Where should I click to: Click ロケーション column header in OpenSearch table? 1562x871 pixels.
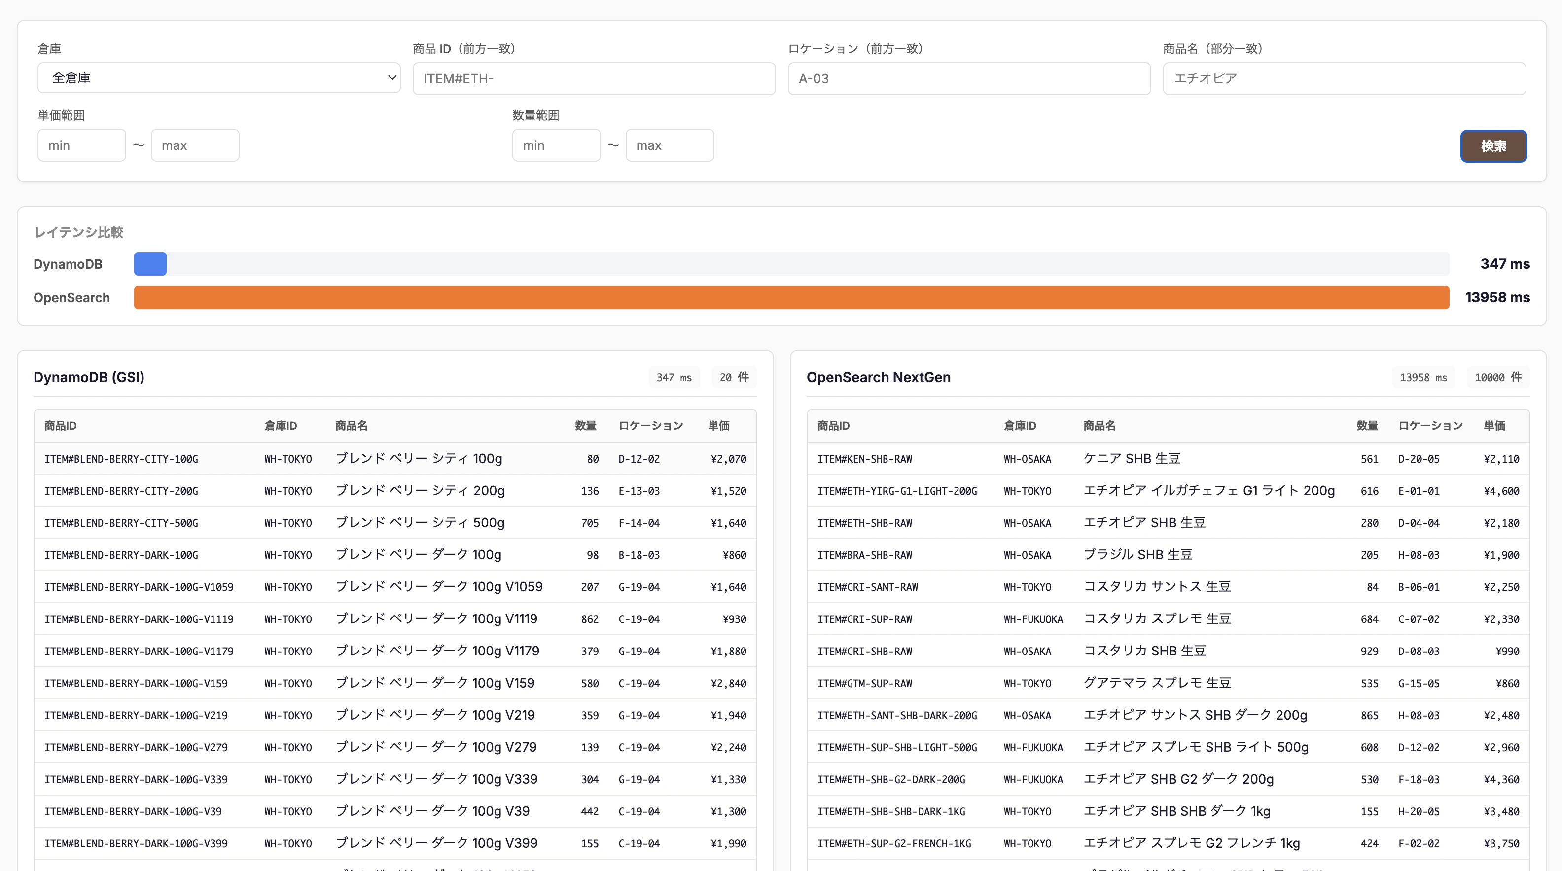pyautogui.click(x=1430, y=426)
